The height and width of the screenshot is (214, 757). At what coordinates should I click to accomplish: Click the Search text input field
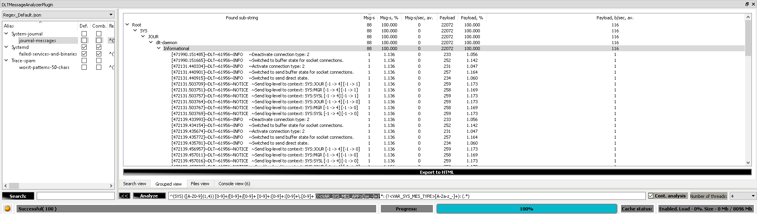pos(75,196)
